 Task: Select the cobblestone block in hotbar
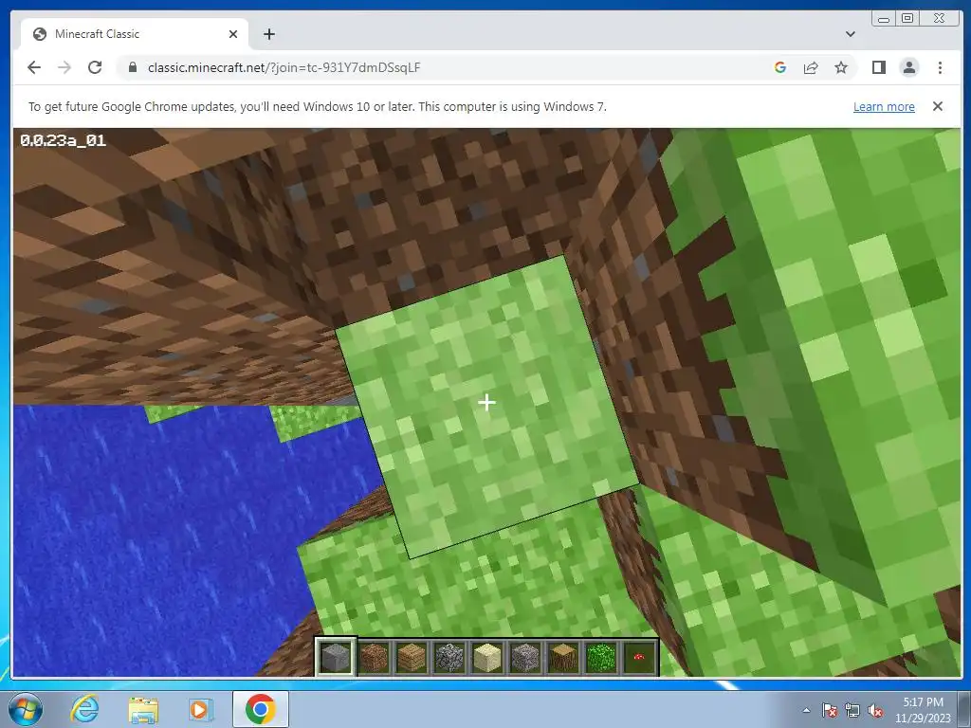[449, 657]
